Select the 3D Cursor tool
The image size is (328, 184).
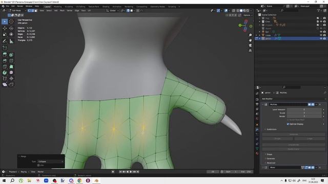coord(11,21)
